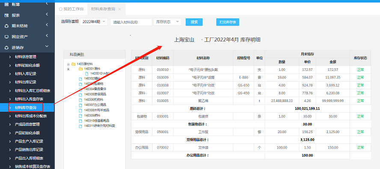This screenshot has width=380, height=169.
Task: Select the 140303包装物 tree row text
Action: pyautogui.click(x=94, y=84)
